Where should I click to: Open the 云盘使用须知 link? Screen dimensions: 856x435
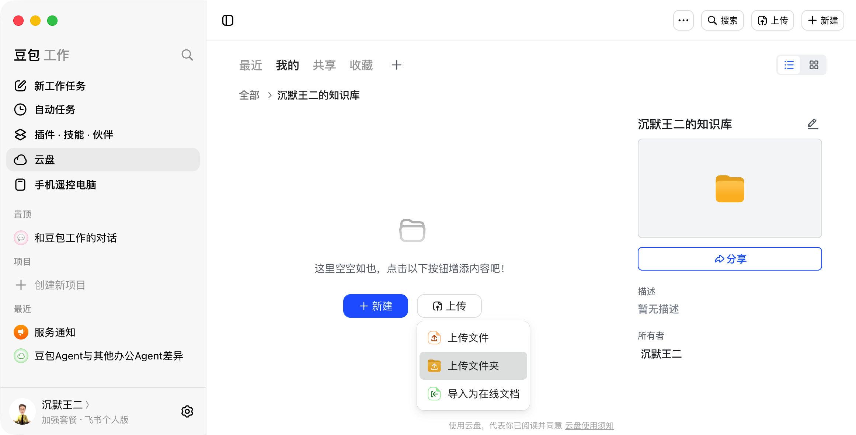pyautogui.click(x=589, y=425)
